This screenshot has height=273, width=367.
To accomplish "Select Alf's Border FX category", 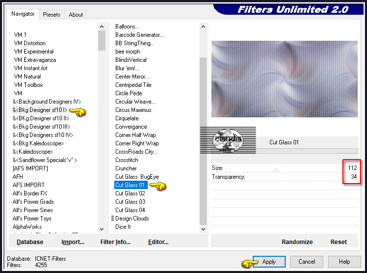I will pos(30,193).
